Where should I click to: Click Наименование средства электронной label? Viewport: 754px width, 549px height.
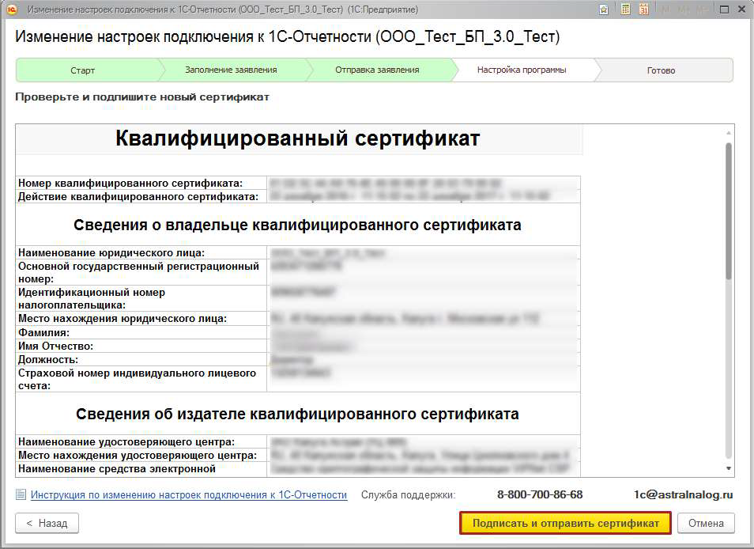coord(116,468)
